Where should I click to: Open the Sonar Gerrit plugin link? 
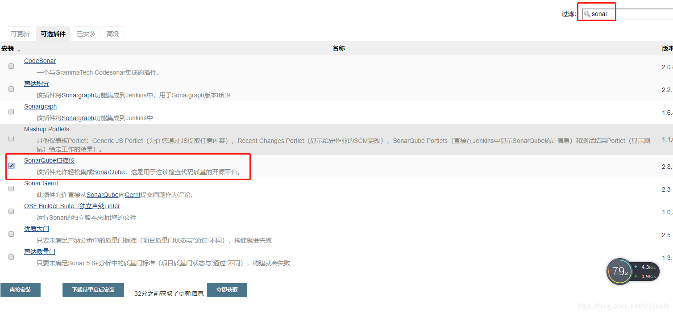[x=41, y=183]
